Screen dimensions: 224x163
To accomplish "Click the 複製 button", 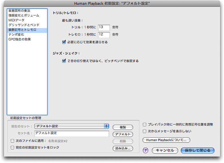I will pos(123,127).
